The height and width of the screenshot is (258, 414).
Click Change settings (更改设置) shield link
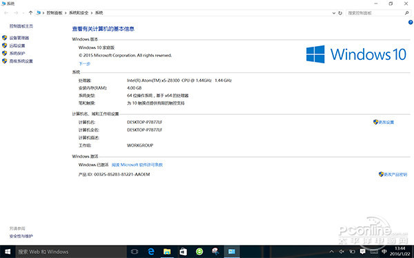coord(384,122)
